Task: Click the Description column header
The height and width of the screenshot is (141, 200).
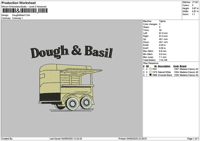Action: (164, 66)
